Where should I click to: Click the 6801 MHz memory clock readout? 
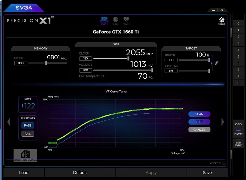pyautogui.click(x=57, y=57)
